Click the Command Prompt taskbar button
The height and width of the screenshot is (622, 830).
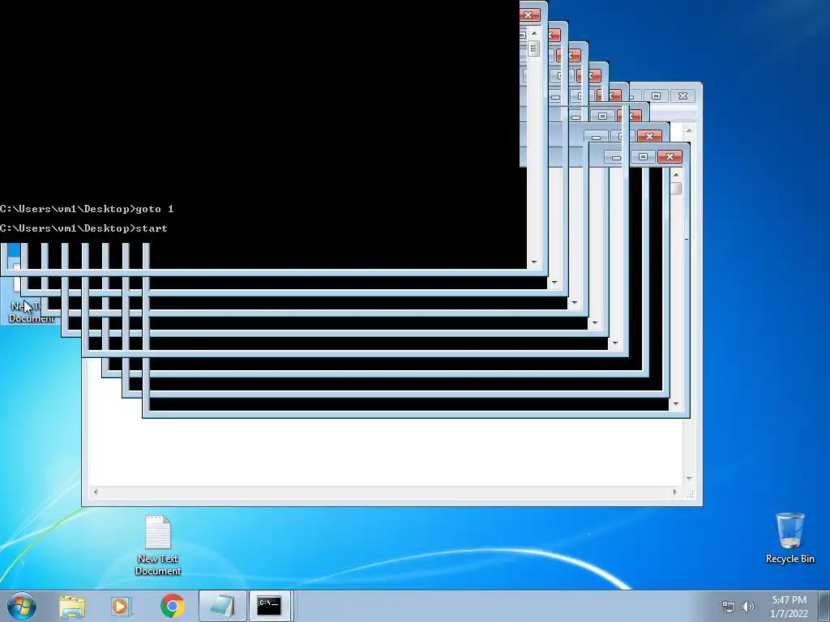269,606
